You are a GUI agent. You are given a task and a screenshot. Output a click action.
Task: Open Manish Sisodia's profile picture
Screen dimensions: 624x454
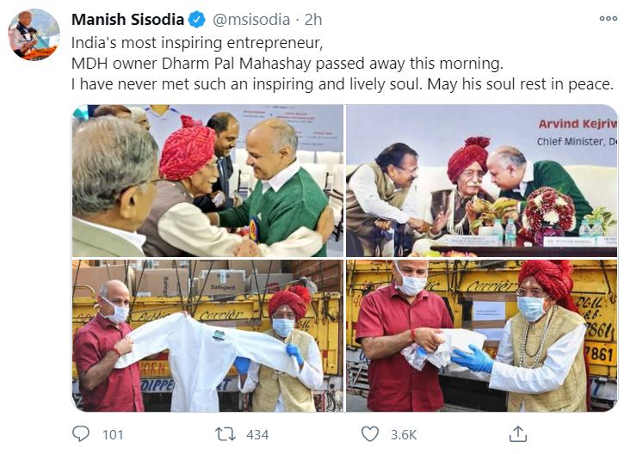34,34
